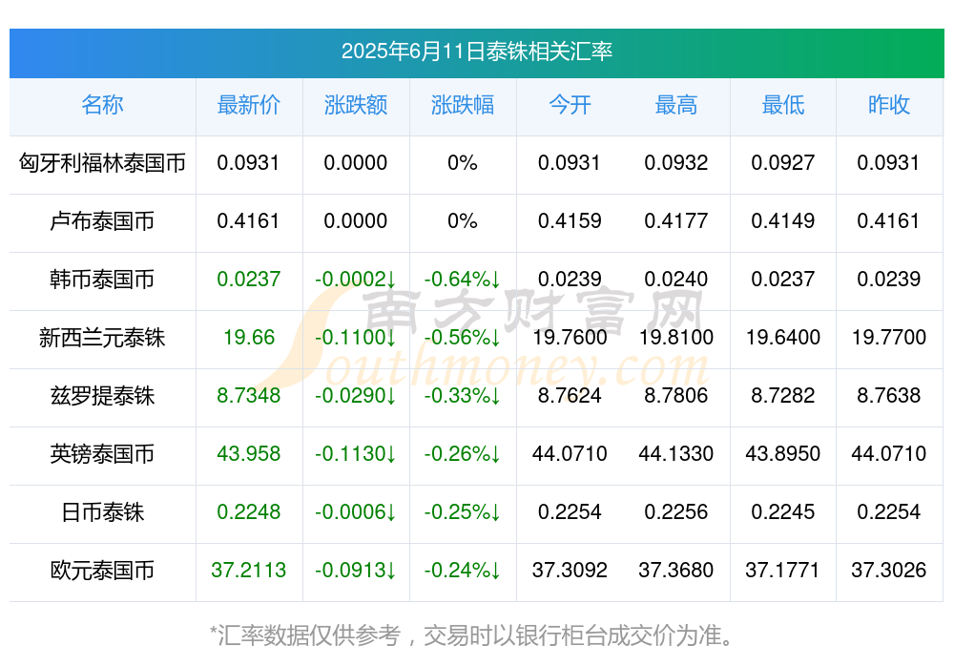Click 韩币泰国币 latest price 0.0237

click(249, 280)
